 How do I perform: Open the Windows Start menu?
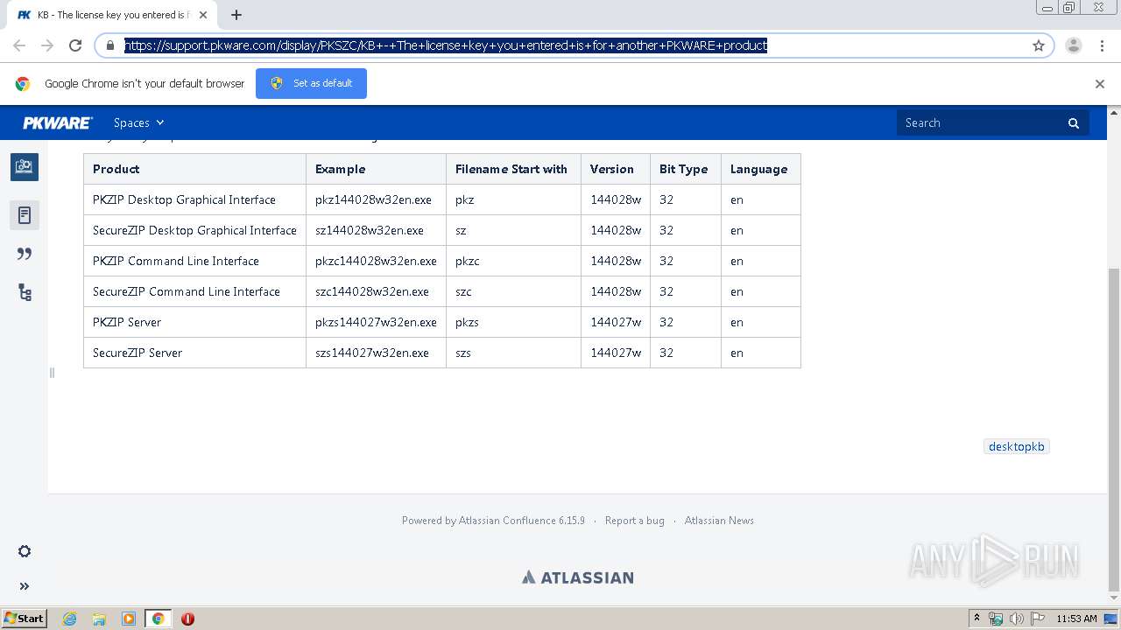pyautogui.click(x=24, y=619)
